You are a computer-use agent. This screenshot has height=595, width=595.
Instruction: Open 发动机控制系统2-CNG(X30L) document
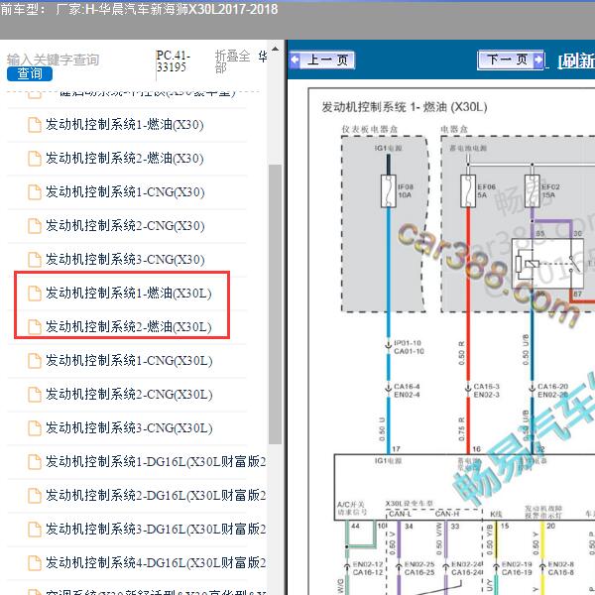coord(129,395)
